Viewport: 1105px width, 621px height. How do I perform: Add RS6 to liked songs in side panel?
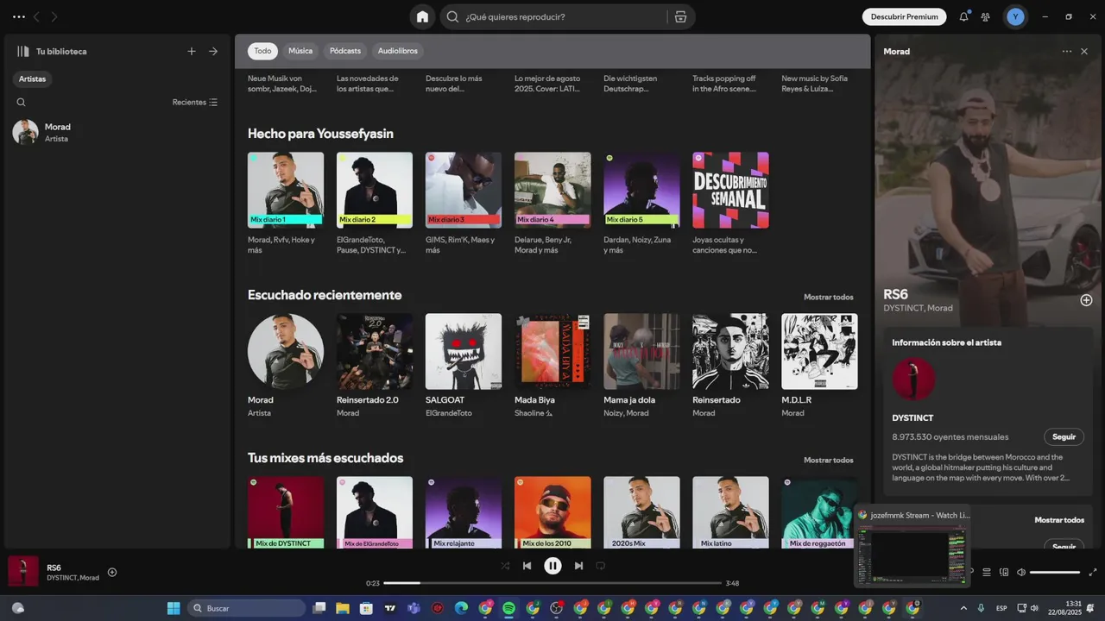pos(1086,300)
